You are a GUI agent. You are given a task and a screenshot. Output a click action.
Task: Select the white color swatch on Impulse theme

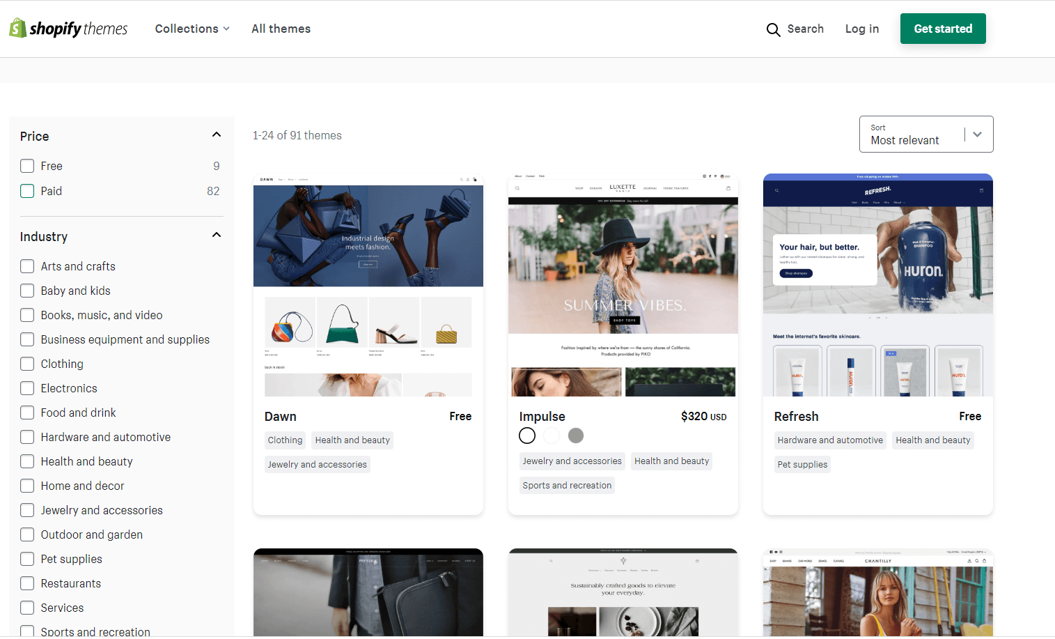pyautogui.click(x=552, y=435)
